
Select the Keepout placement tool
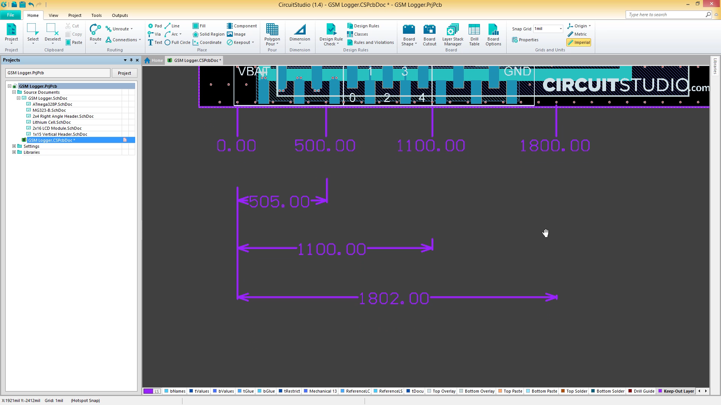(239, 42)
